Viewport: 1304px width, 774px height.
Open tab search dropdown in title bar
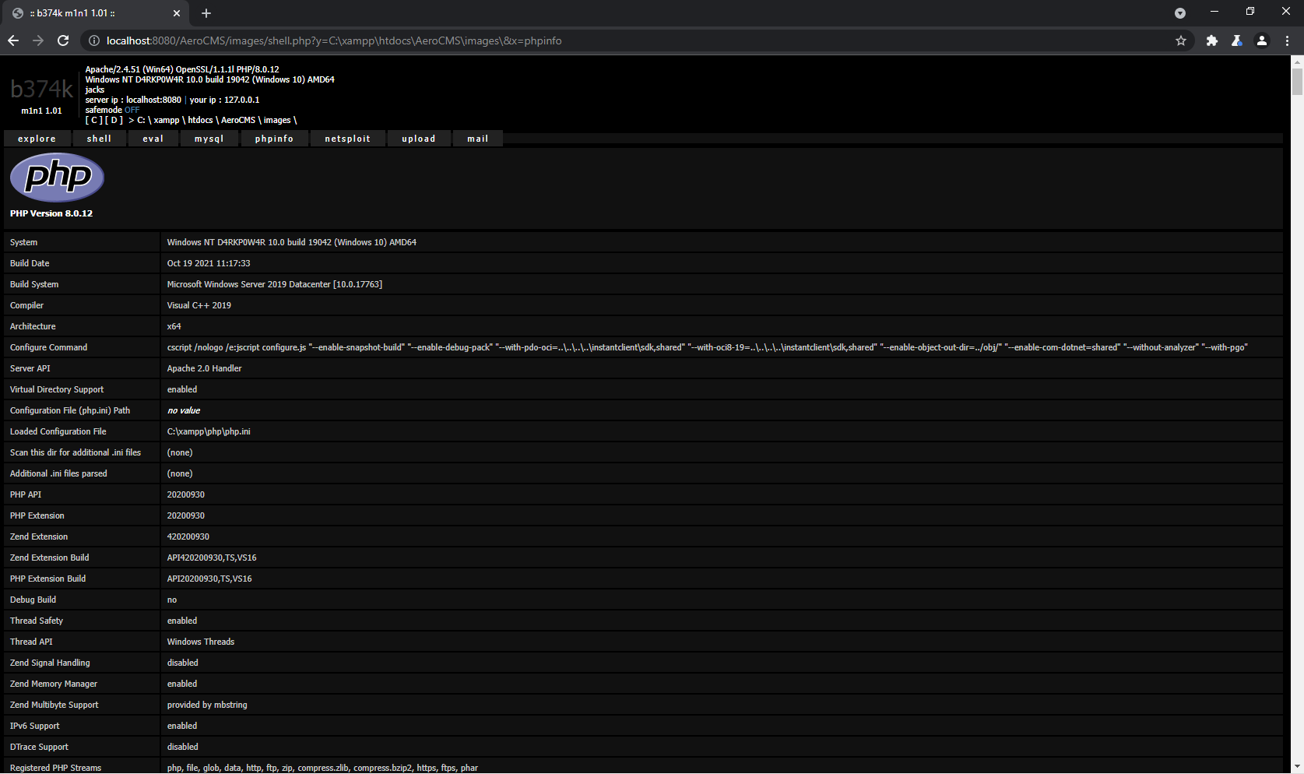click(x=1179, y=13)
